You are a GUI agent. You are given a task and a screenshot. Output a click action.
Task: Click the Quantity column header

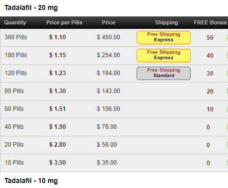point(15,22)
